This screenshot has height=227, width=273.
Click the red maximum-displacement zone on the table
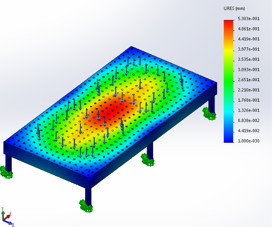point(110,111)
